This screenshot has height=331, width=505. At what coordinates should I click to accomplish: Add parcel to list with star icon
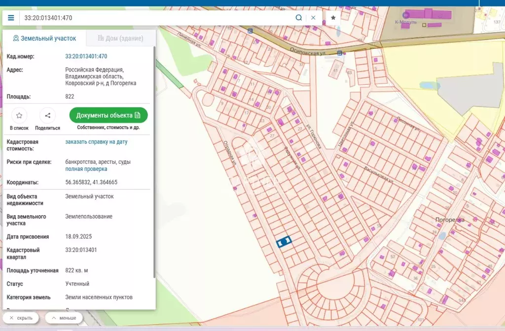(19, 115)
